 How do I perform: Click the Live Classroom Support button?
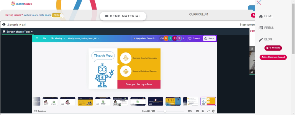[273, 57]
